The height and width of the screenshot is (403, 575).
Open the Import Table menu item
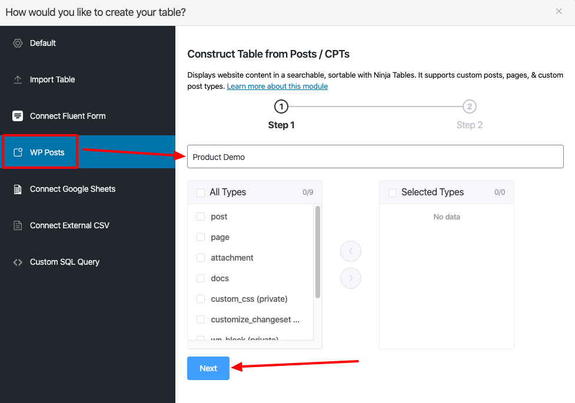click(52, 79)
